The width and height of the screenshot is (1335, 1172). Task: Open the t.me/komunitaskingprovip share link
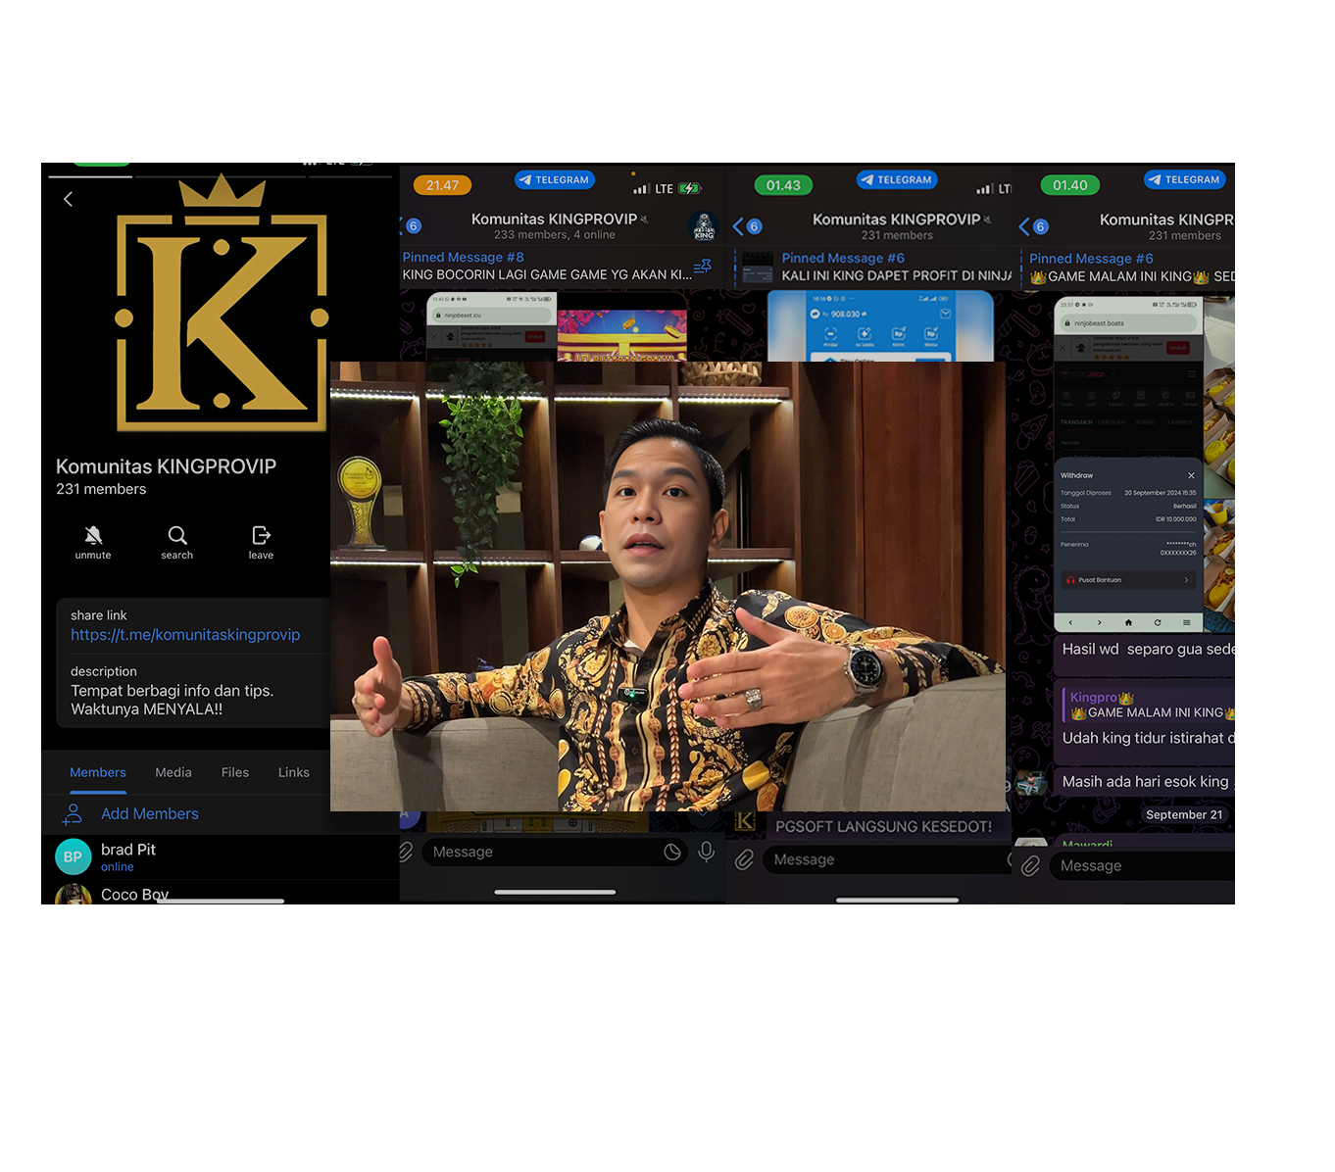click(185, 635)
